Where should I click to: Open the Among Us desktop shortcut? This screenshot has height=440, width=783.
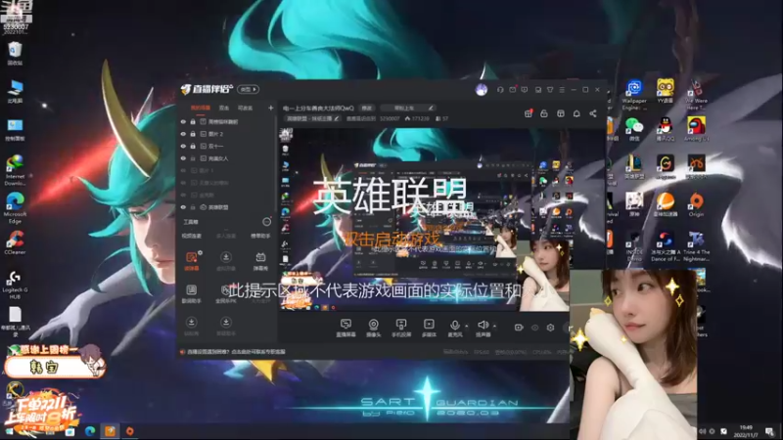(x=696, y=129)
